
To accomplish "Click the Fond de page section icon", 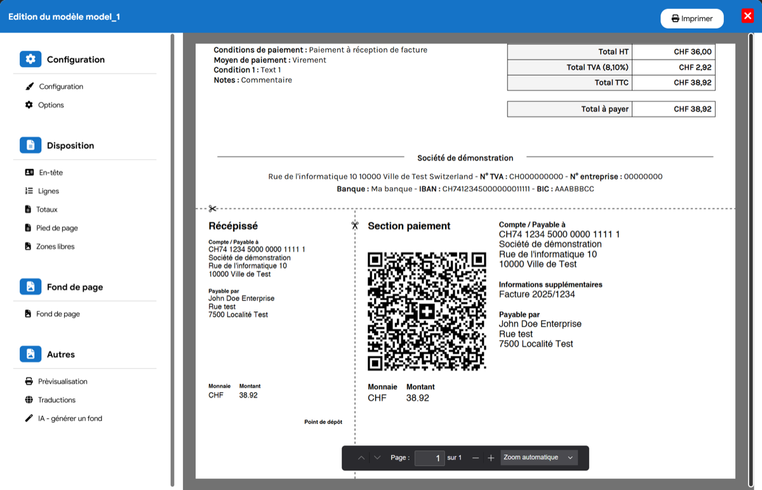I will pyautogui.click(x=30, y=287).
